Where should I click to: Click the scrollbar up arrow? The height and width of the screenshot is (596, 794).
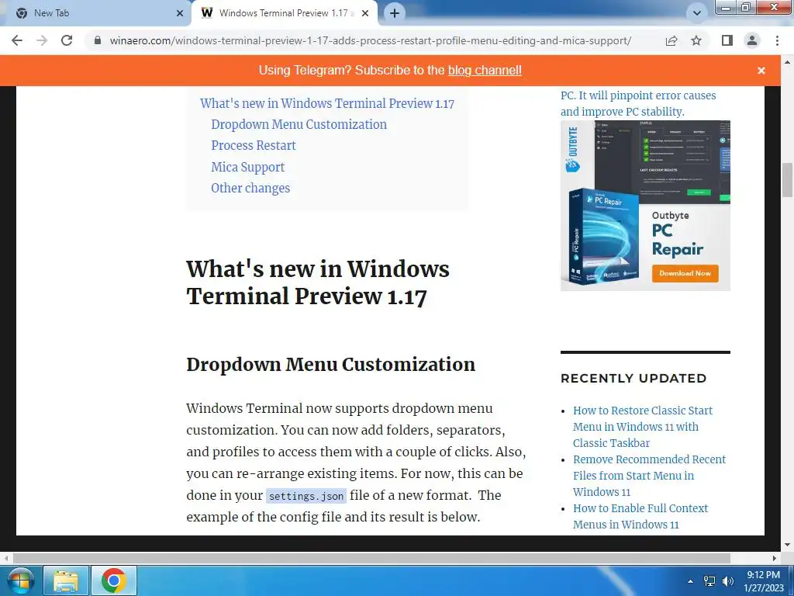(x=787, y=62)
